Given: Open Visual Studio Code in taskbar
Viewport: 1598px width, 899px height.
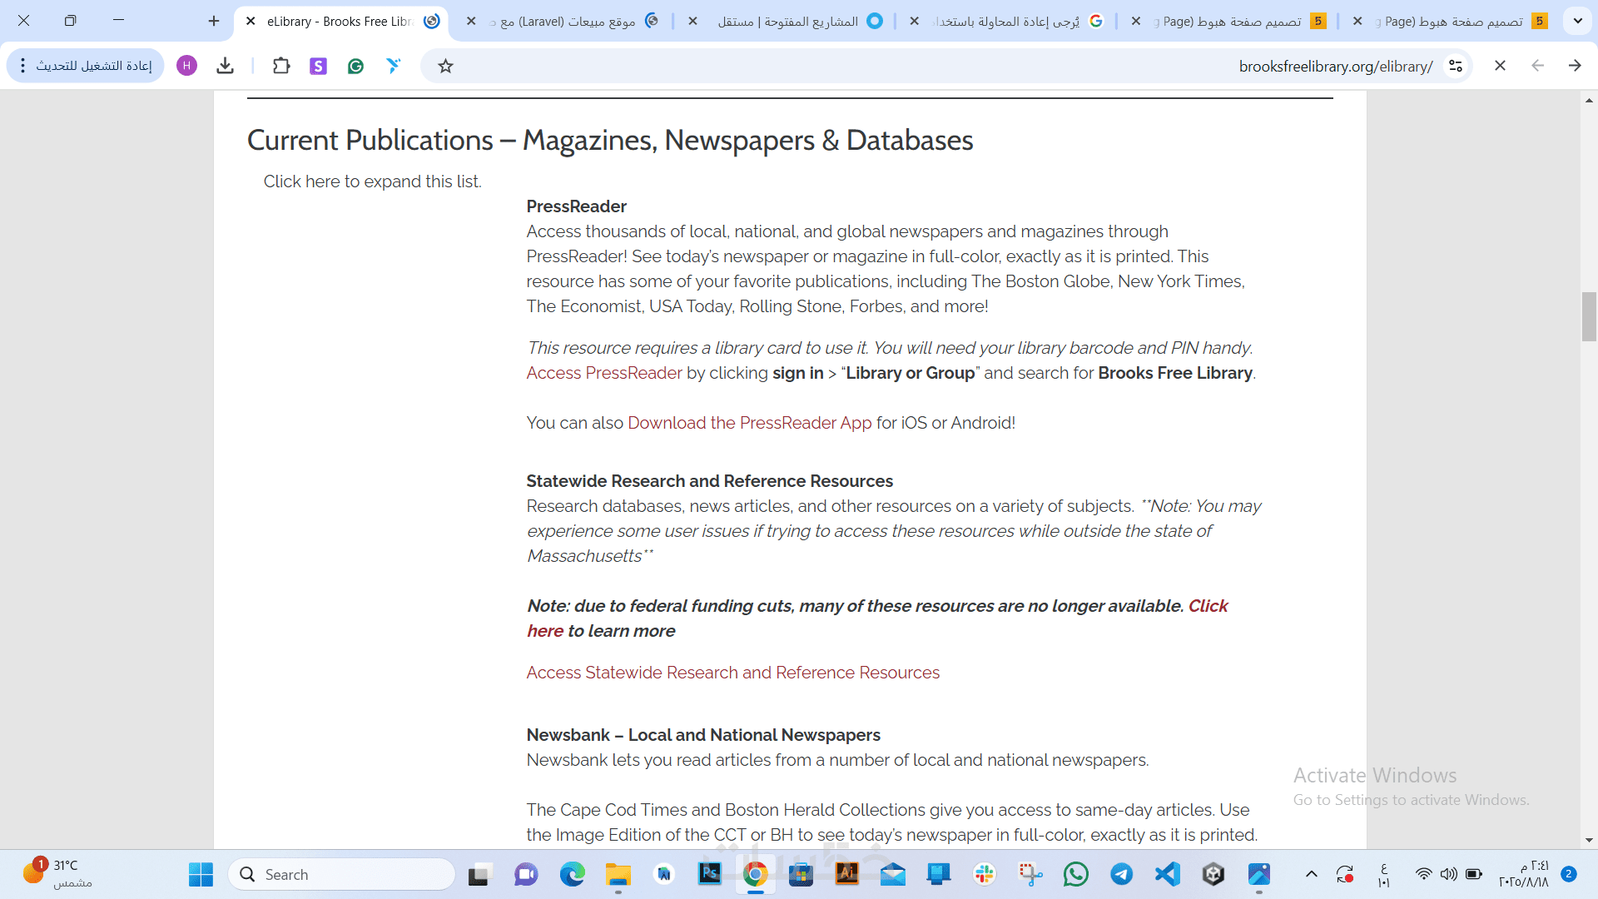Looking at the screenshot, I should pos(1167,874).
